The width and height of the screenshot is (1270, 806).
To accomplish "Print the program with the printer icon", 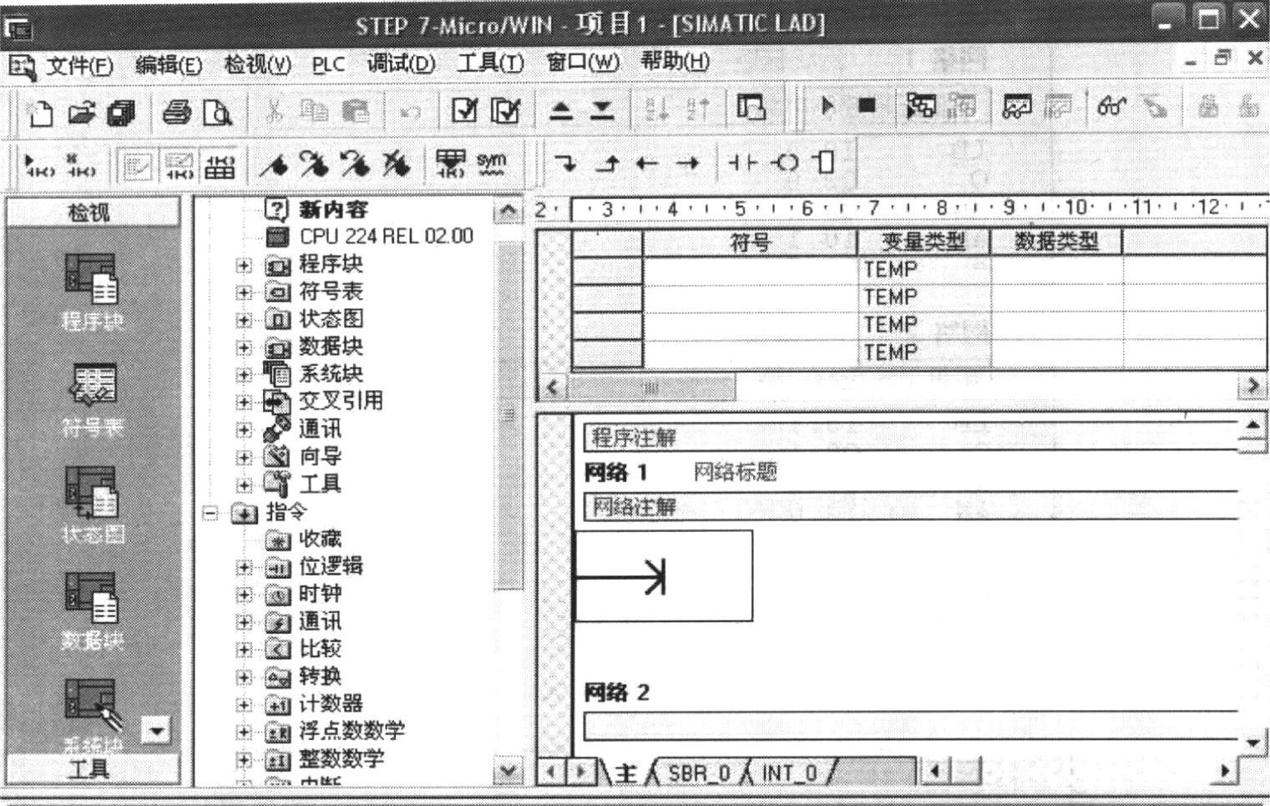I will click(x=176, y=111).
